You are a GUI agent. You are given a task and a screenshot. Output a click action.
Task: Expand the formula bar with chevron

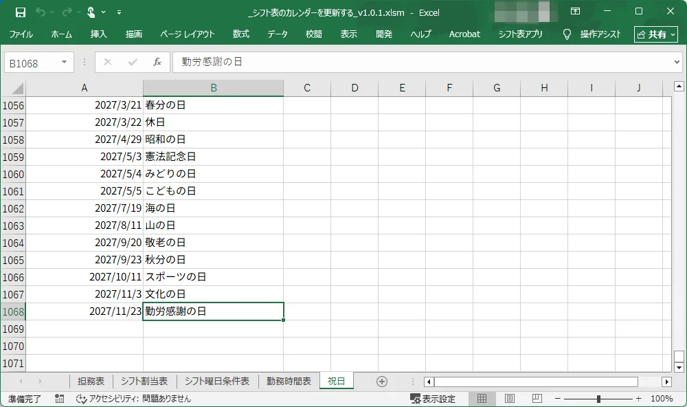coord(677,63)
